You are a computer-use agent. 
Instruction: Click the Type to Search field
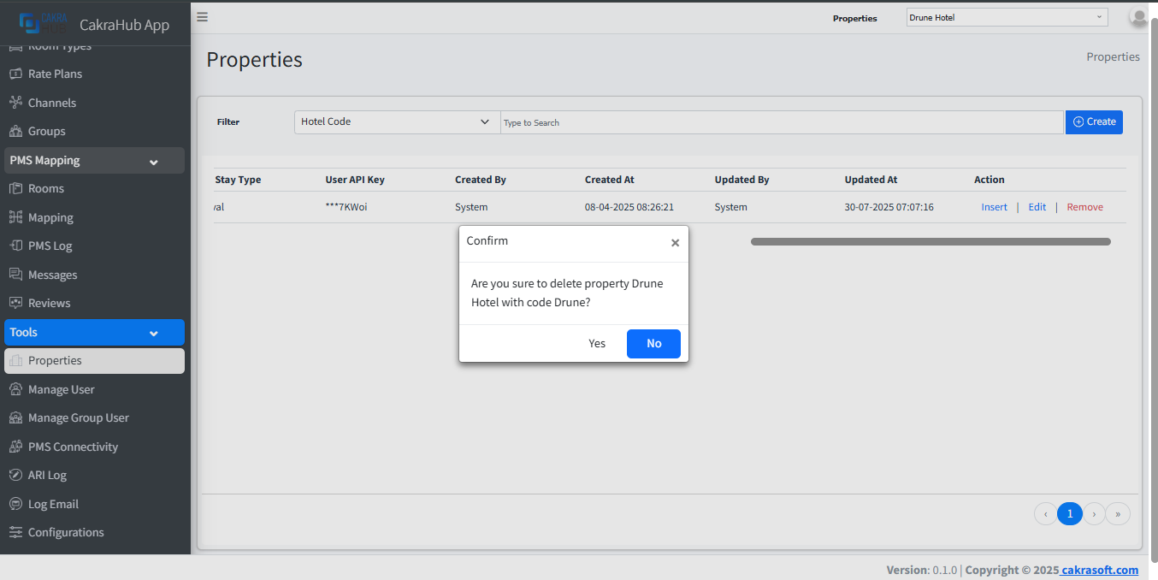(x=781, y=122)
